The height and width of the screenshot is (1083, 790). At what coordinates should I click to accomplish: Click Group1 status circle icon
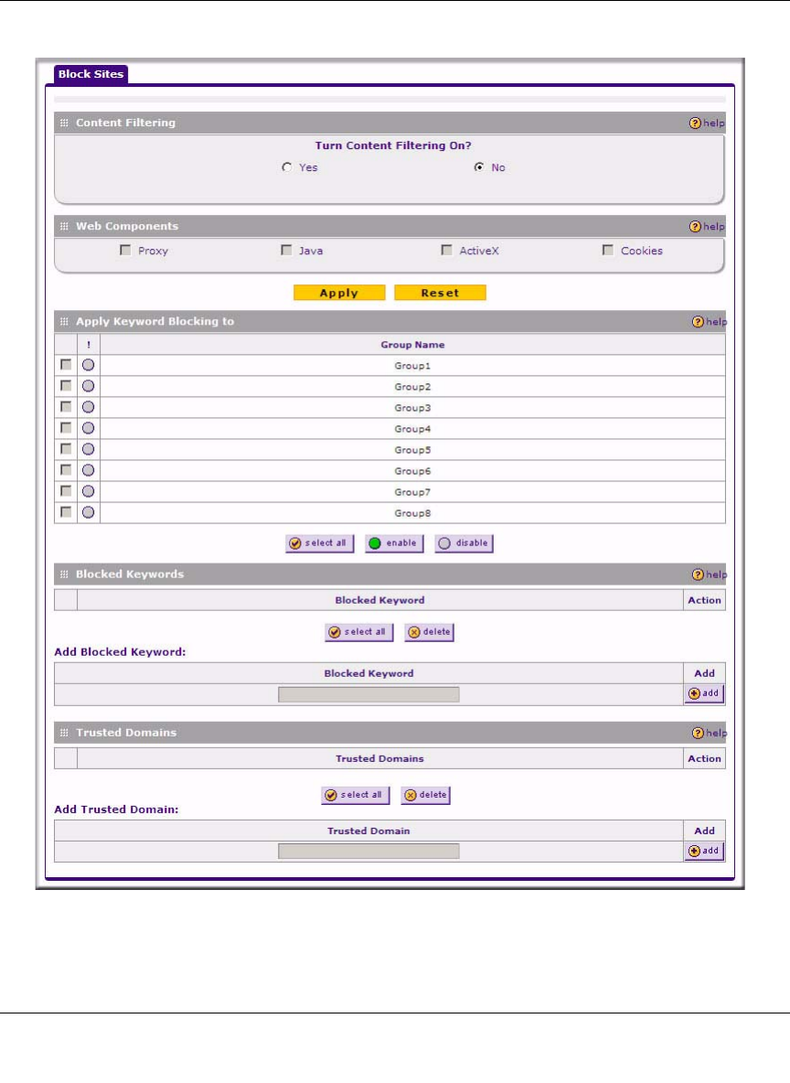[x=89, y=365]
